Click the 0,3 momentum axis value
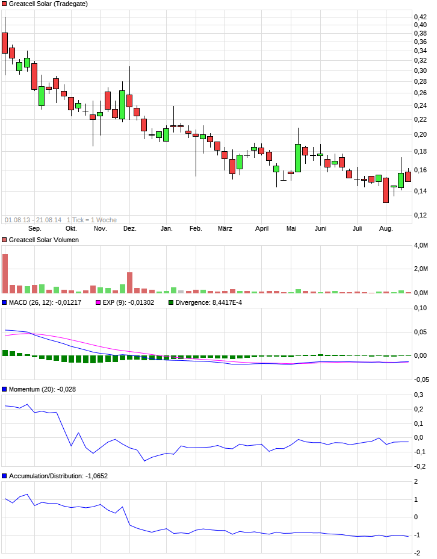Screen dimensions: 437x559 pos(418,395)
